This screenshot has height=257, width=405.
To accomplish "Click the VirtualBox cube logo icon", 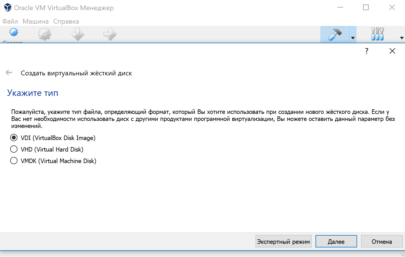I will (x=7, y=7).
